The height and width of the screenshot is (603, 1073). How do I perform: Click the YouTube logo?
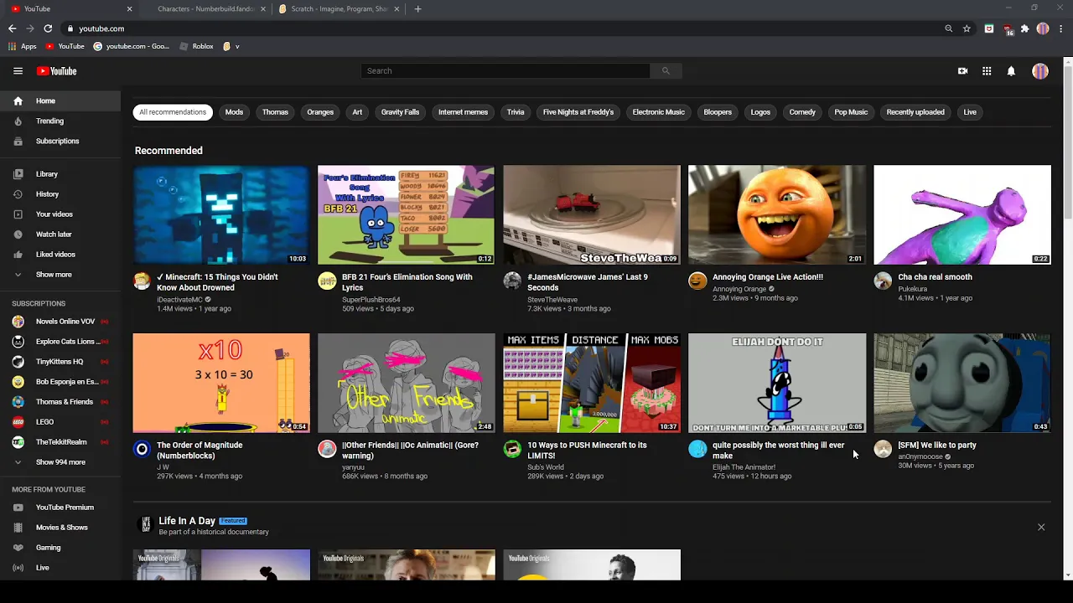pos(56,71)
